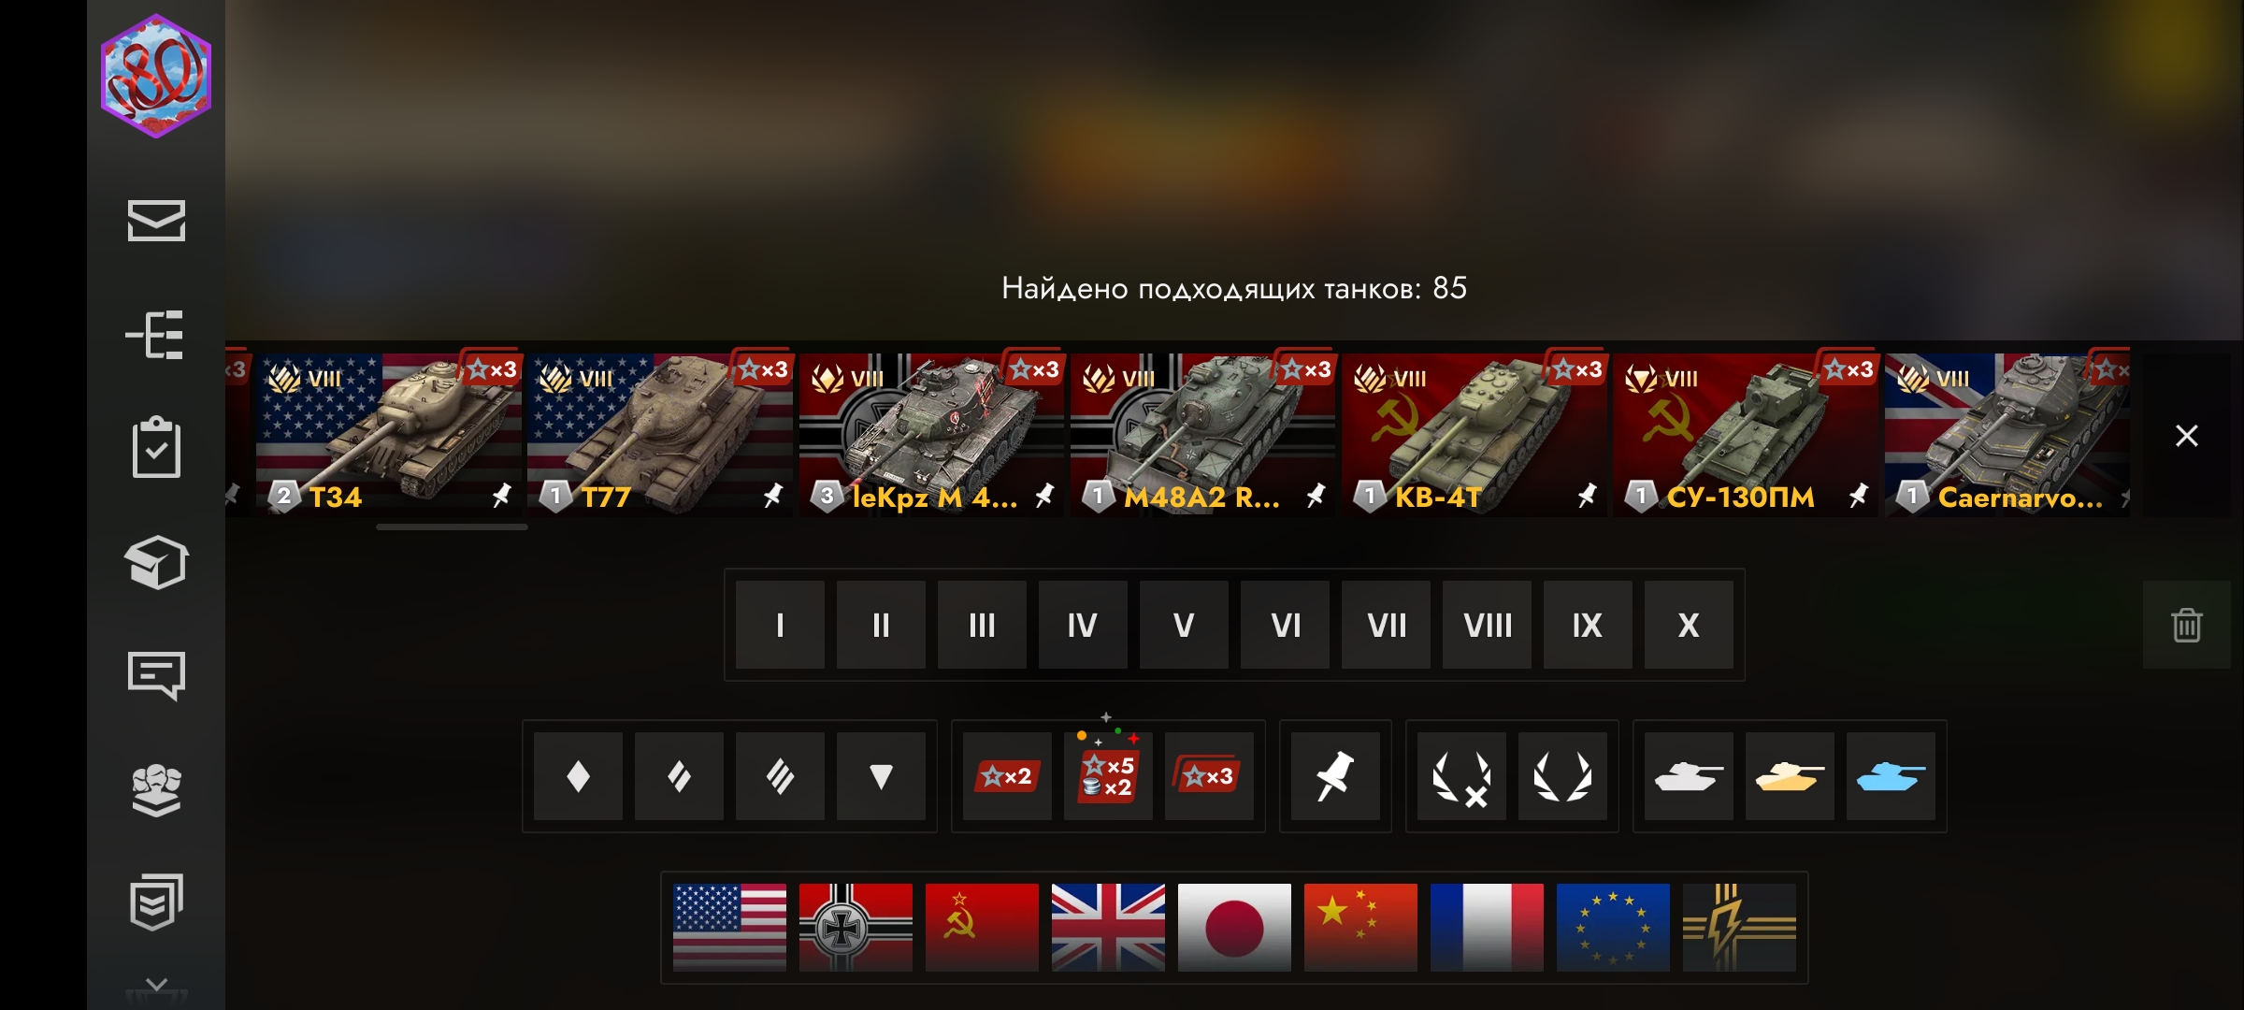
Task: Open the clan crew icon in sidebar
Action: click(x=156, y=789)
